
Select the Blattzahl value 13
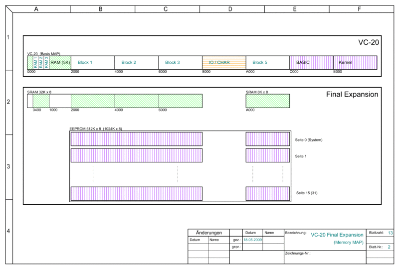coord(390,233)
